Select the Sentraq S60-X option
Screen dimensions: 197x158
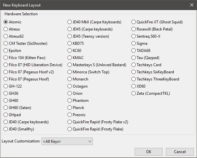point(134,36)
